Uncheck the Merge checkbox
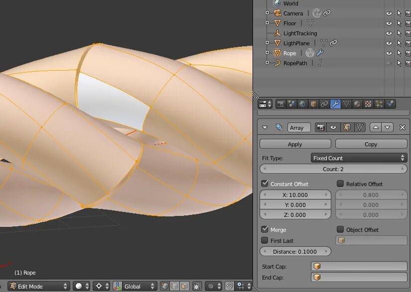 pos(264,229)
